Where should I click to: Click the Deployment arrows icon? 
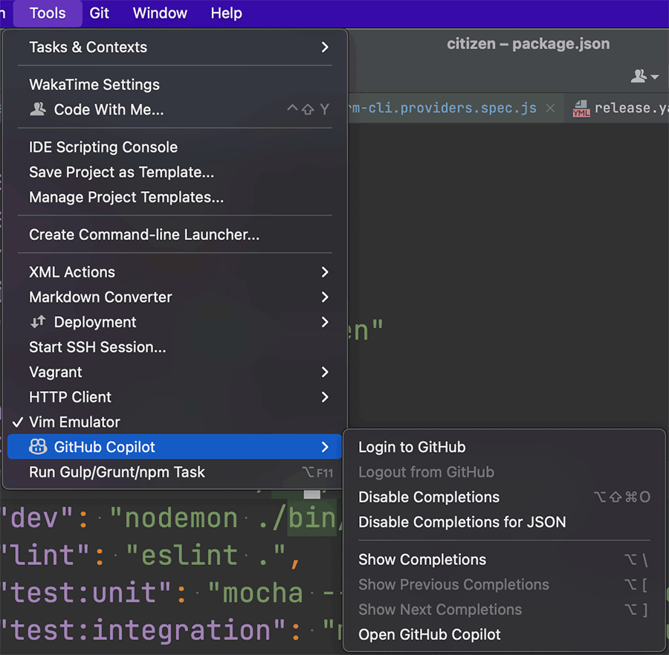38,322
